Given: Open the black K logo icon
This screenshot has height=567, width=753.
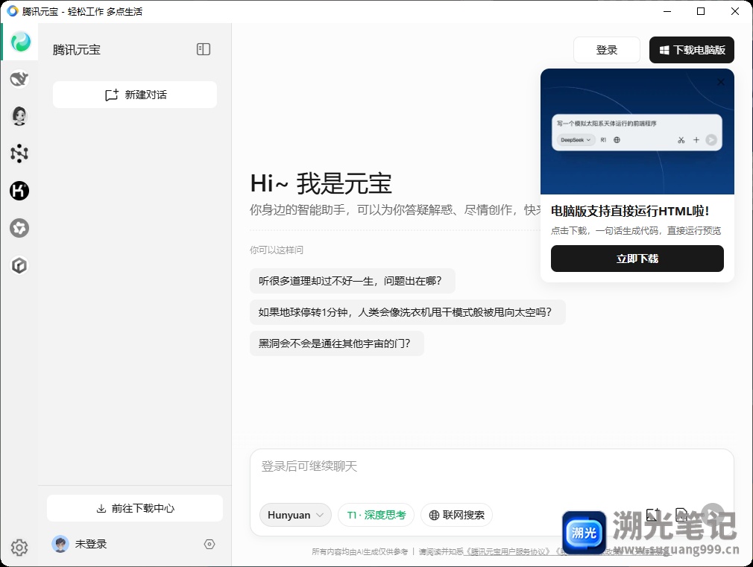Looking at the screenshot, I should click(x=19, y=191).
